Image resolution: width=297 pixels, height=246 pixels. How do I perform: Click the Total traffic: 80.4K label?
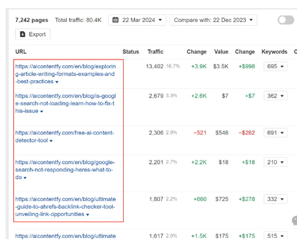click(x=78, y=20)
